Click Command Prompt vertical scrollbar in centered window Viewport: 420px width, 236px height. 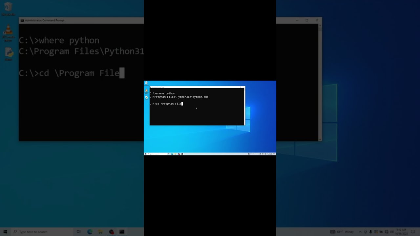pos(245,107)
